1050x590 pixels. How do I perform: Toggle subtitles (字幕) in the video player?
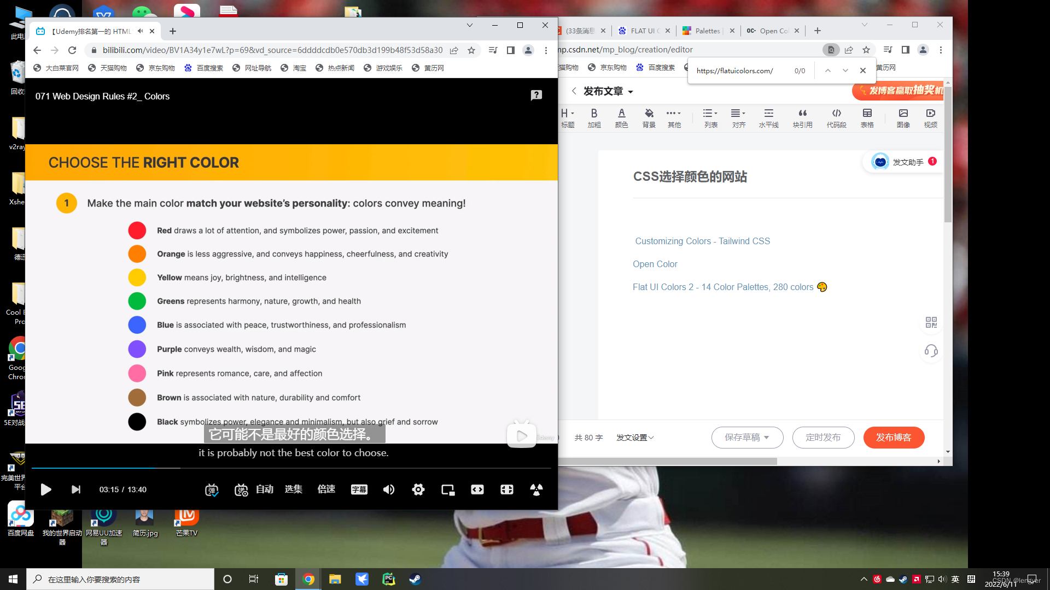pyautogui.click(x=359, y=489)
